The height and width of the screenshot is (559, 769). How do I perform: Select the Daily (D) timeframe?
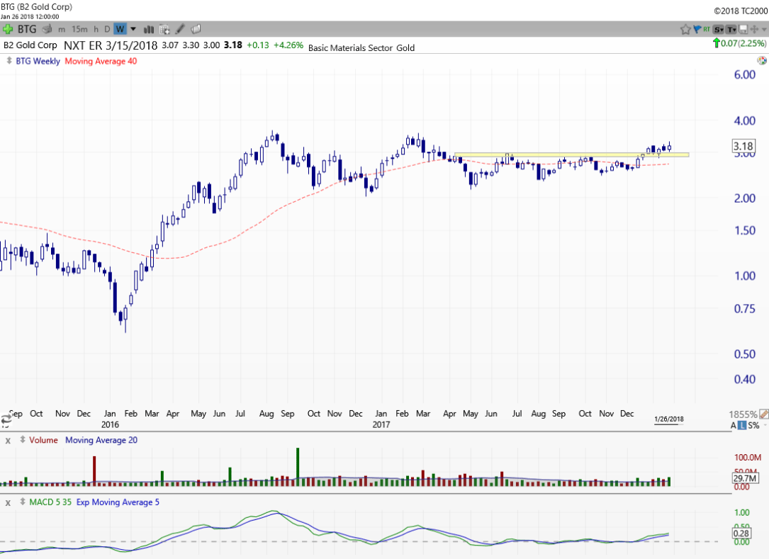107,29
